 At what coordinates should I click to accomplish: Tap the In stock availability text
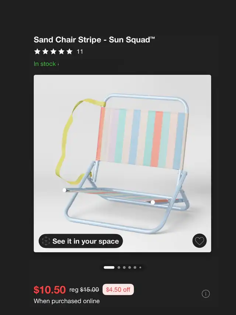pyautogui.click(x=45, y=64)
